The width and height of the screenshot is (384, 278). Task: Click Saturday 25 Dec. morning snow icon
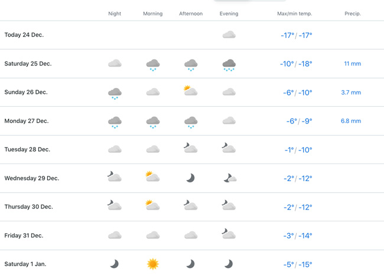tap(153, 65)
